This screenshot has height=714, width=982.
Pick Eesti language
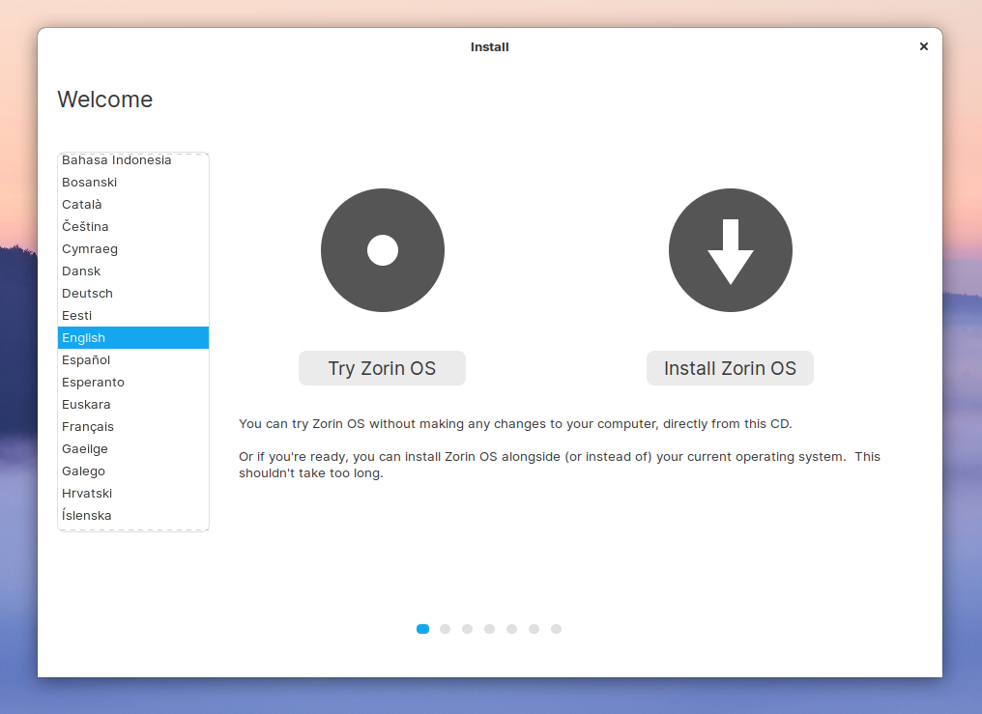133,315
